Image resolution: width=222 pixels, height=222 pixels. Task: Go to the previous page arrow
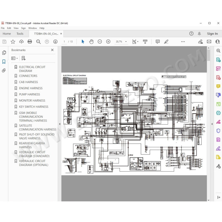[x=47, y=42]
